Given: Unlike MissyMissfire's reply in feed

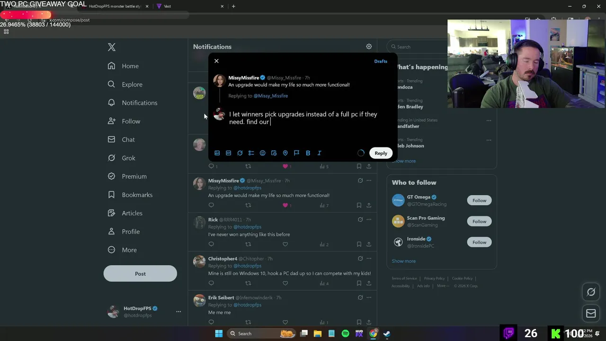Looking at the screenshot, I should [285, 205].
